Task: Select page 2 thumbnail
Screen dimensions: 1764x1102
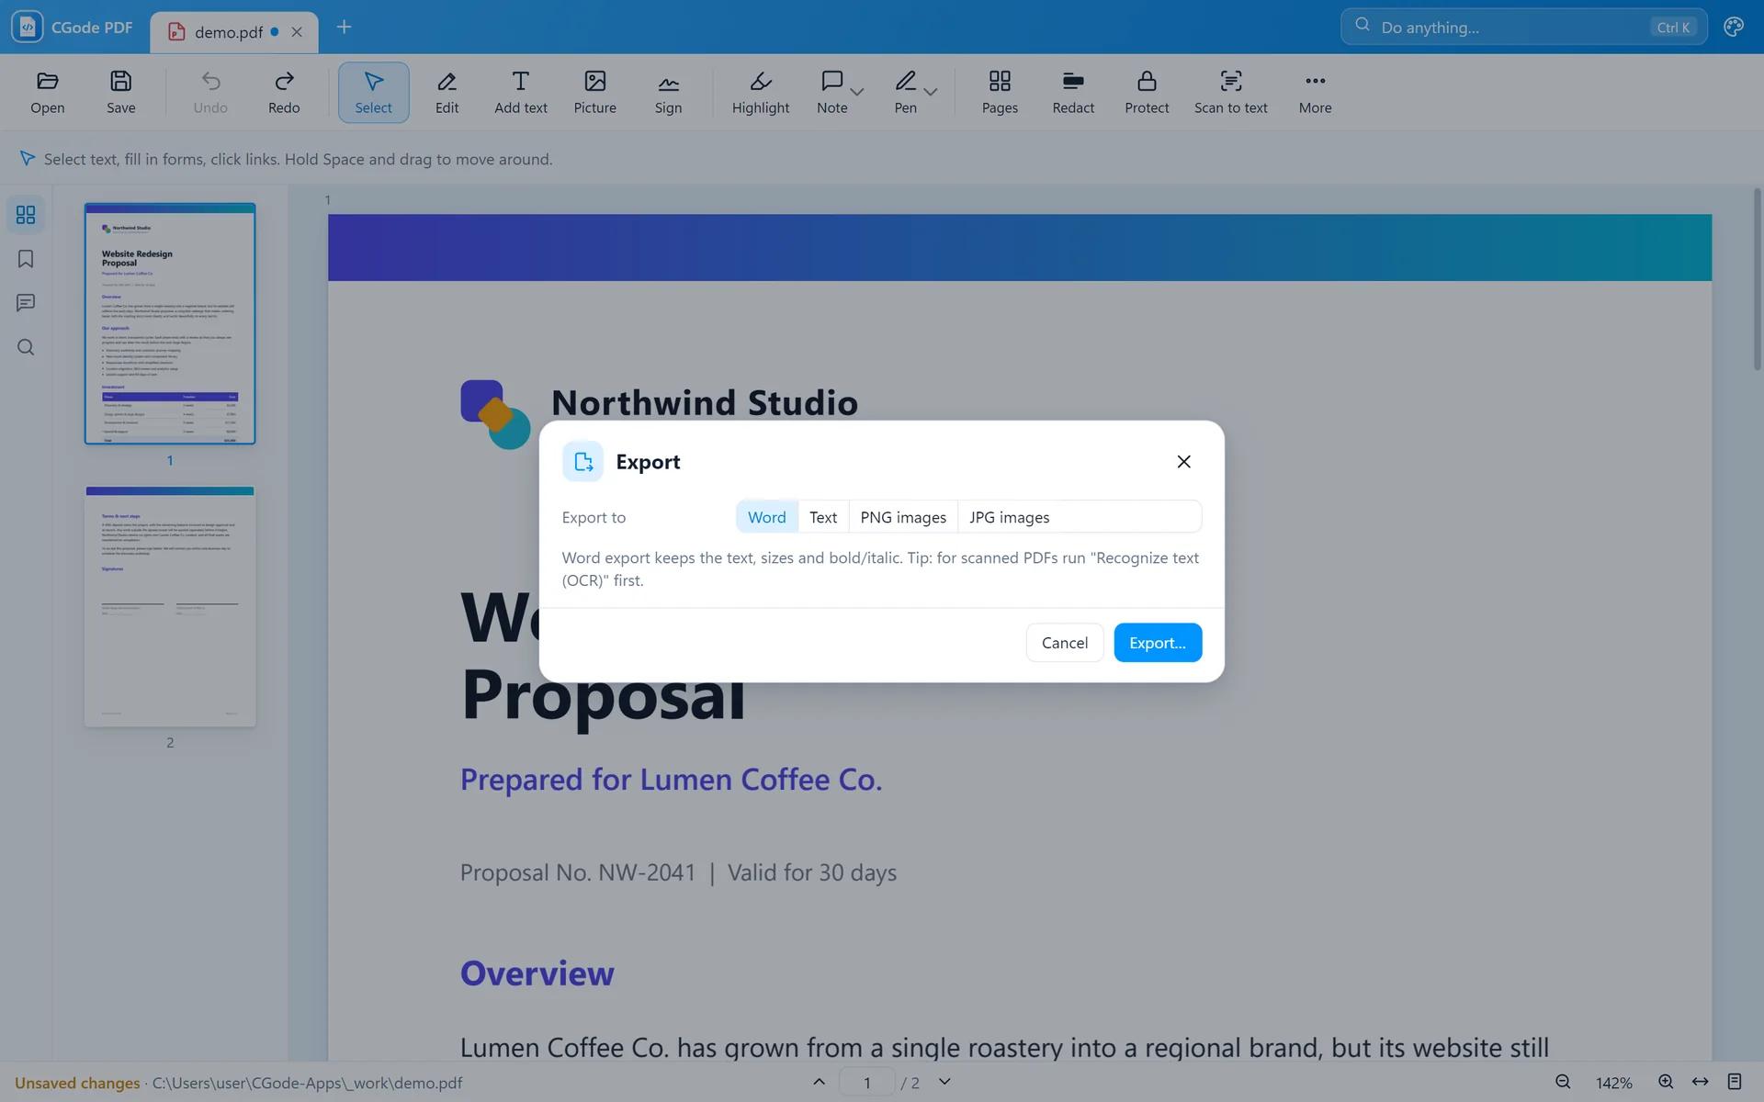Action: [x=170, y=607]
